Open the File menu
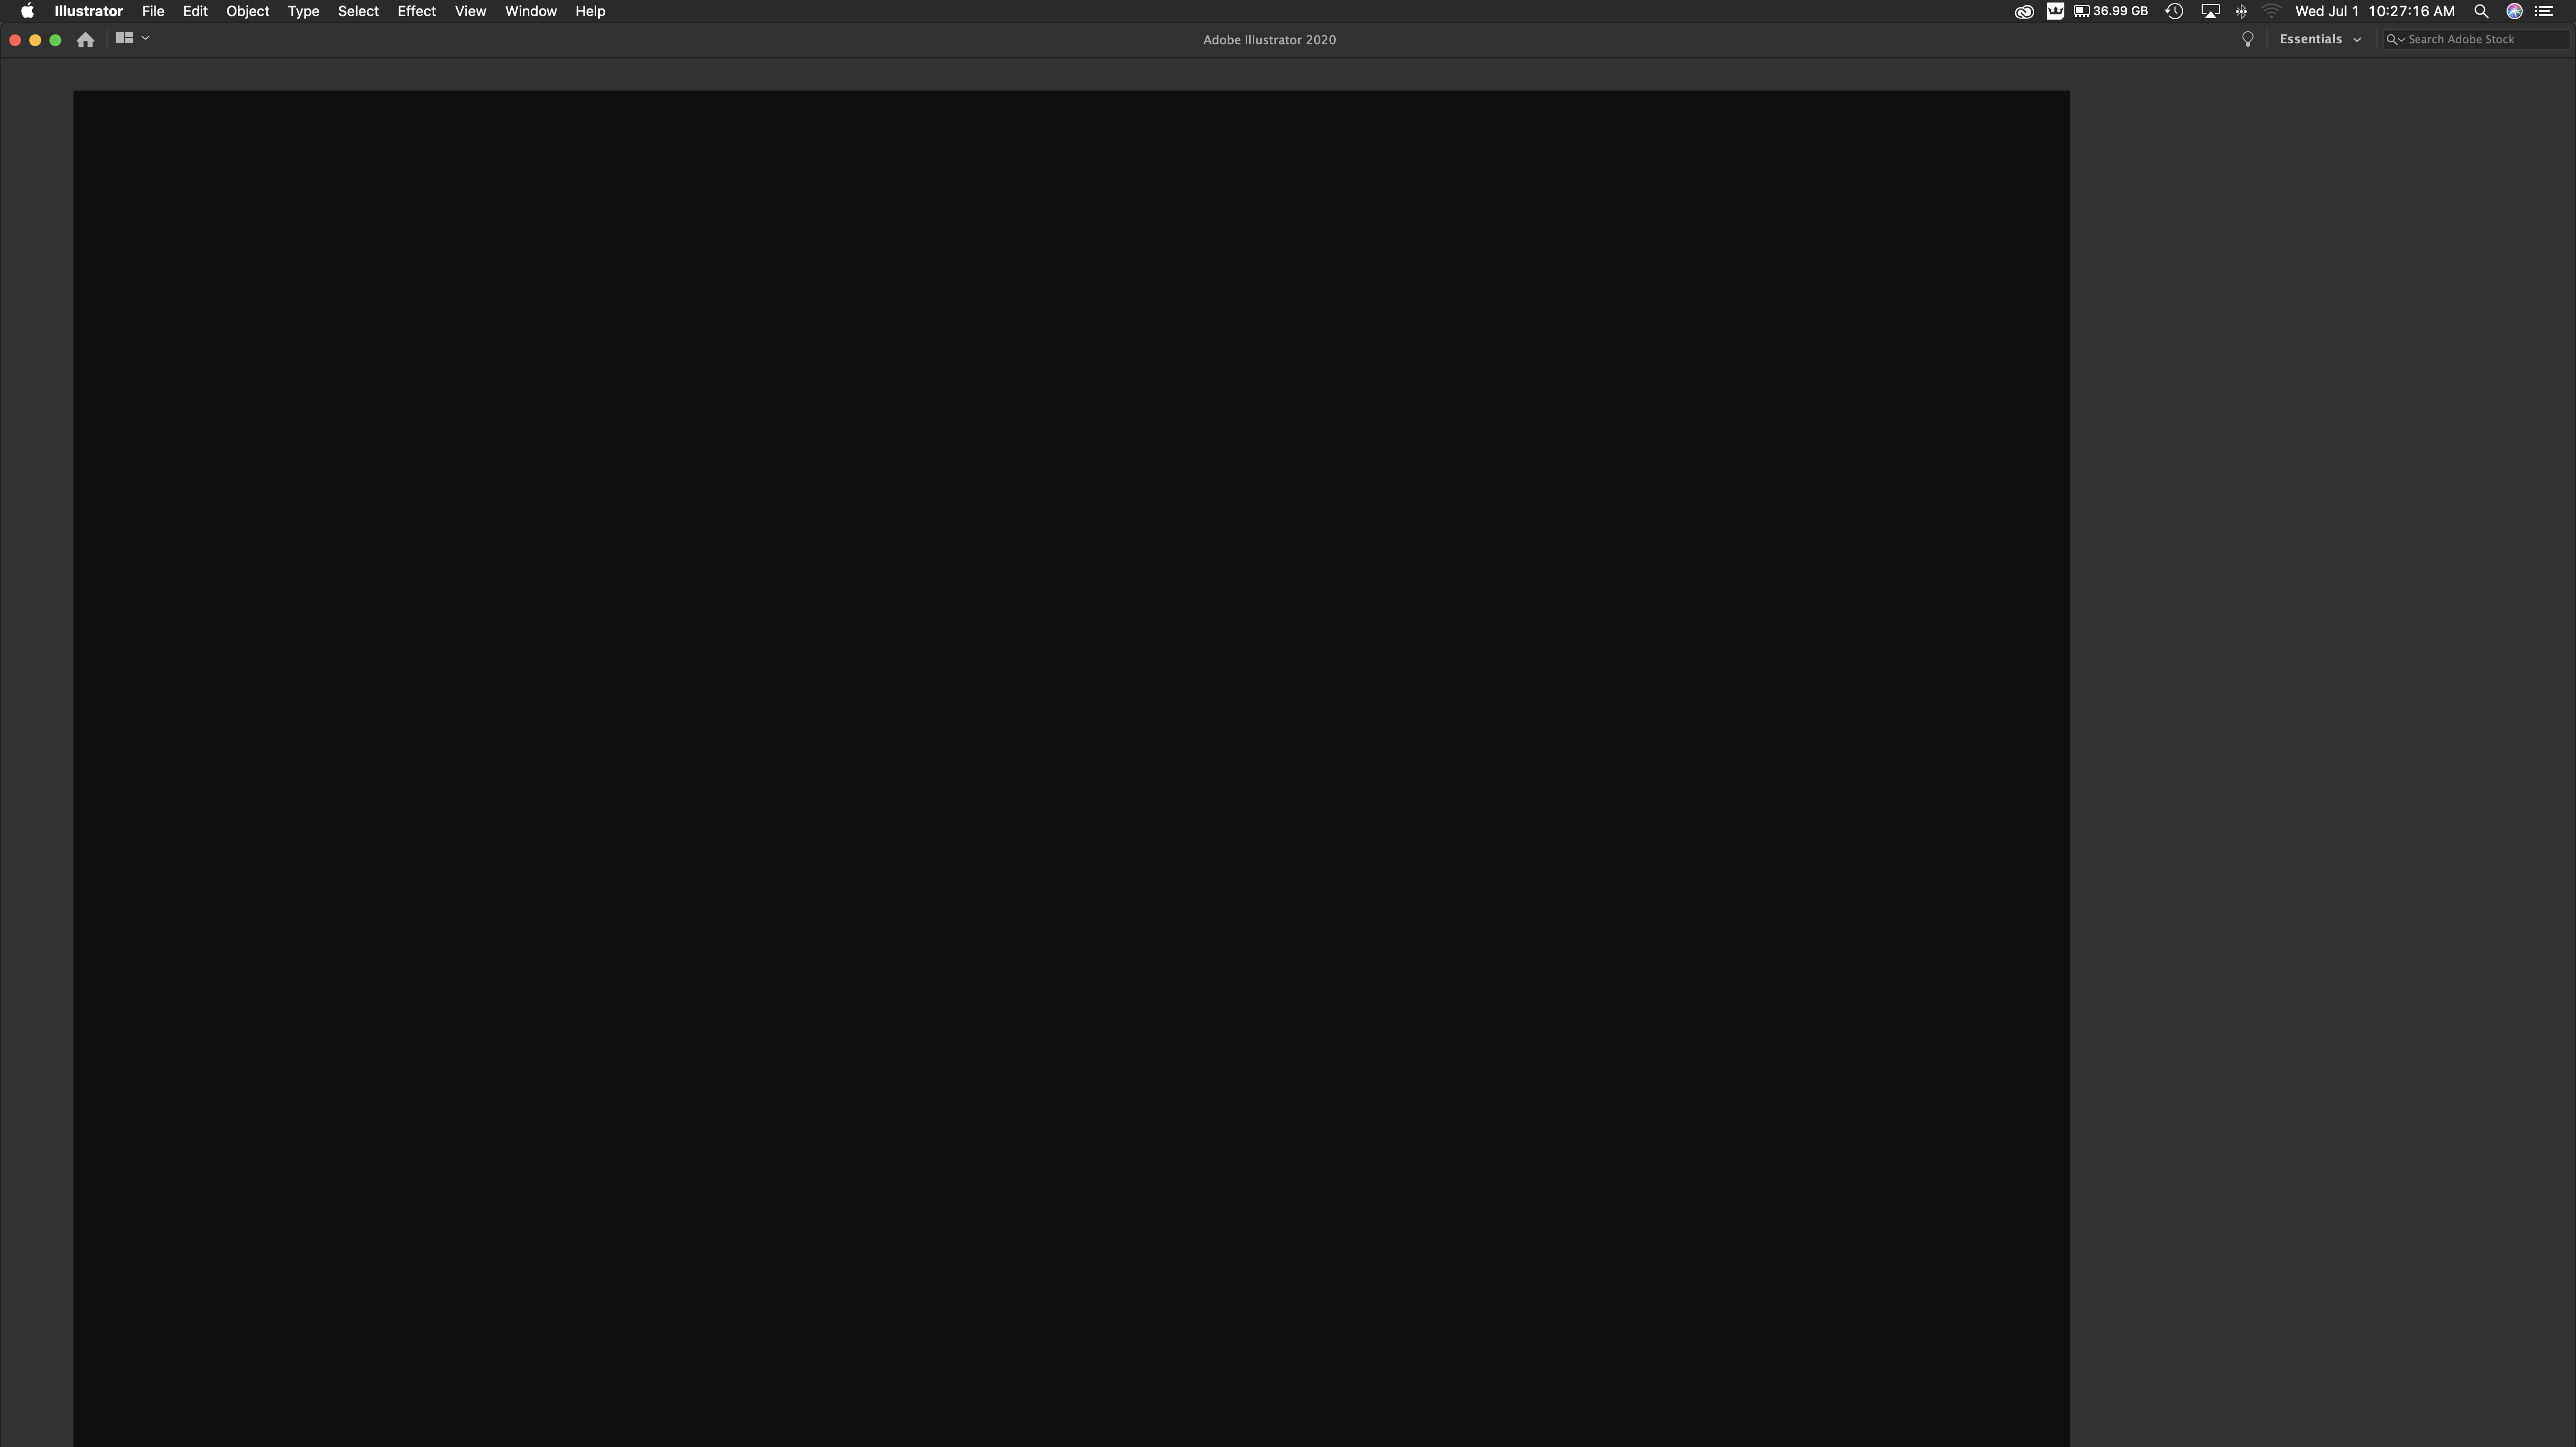This screenshot has width=2576, height=1447. coord(152,11)
